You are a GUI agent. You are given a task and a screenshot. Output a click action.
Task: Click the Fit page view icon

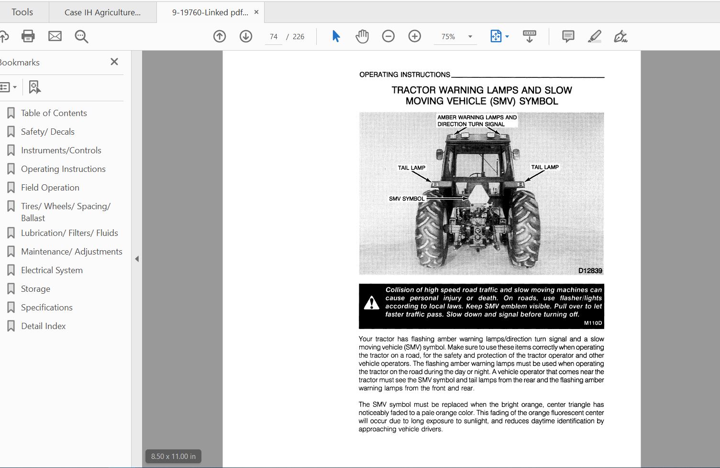[x=496, y=36]
